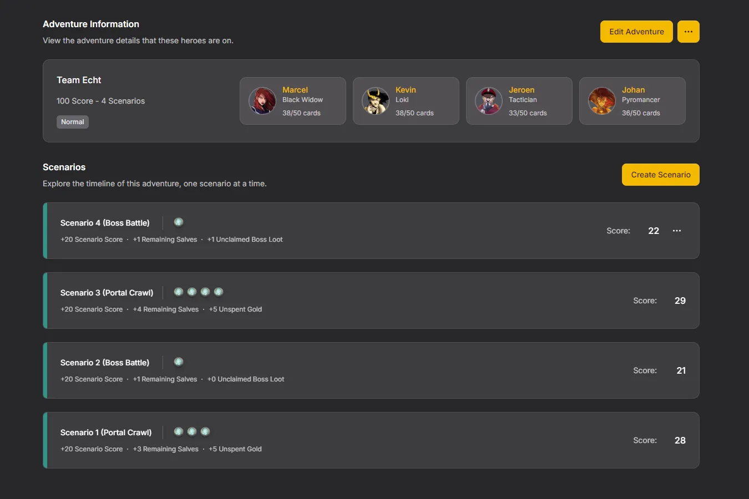Click Kevin's hero name link

point(406,90)
